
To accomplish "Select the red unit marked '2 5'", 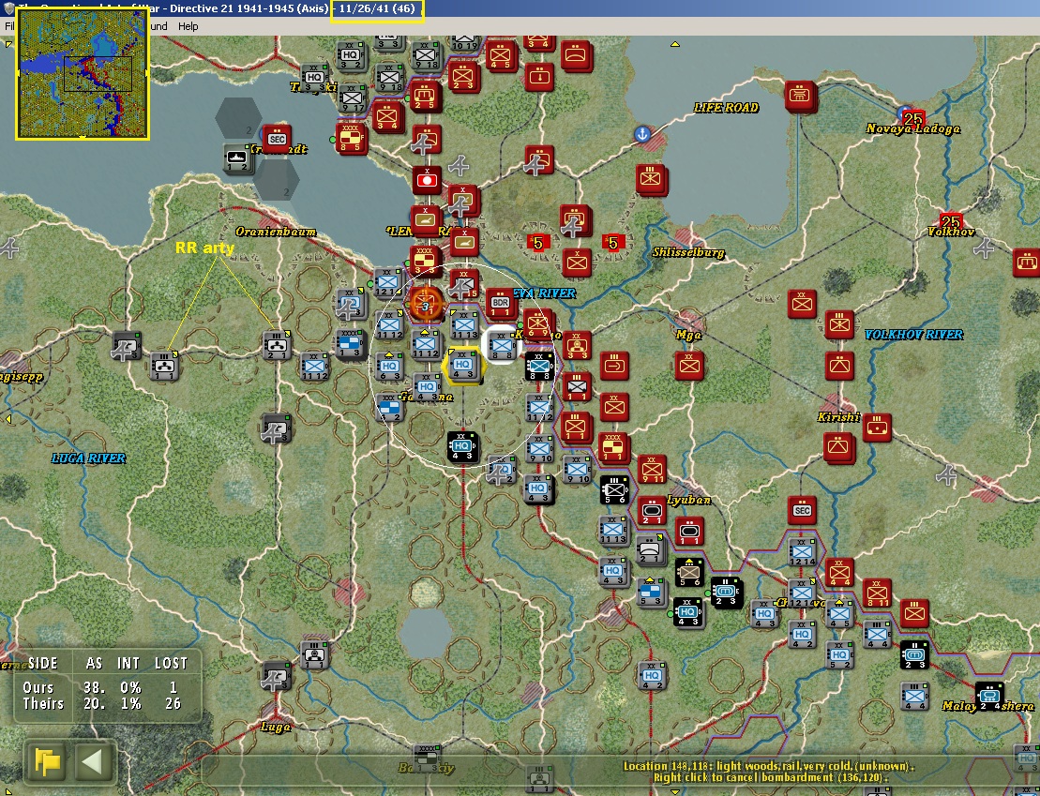I will (423, 97).
